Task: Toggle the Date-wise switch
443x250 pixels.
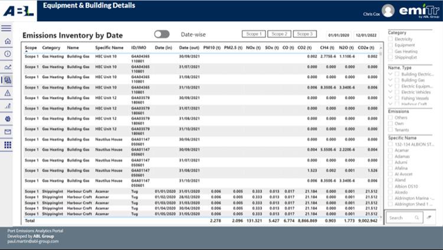Action: click(162, 34)
